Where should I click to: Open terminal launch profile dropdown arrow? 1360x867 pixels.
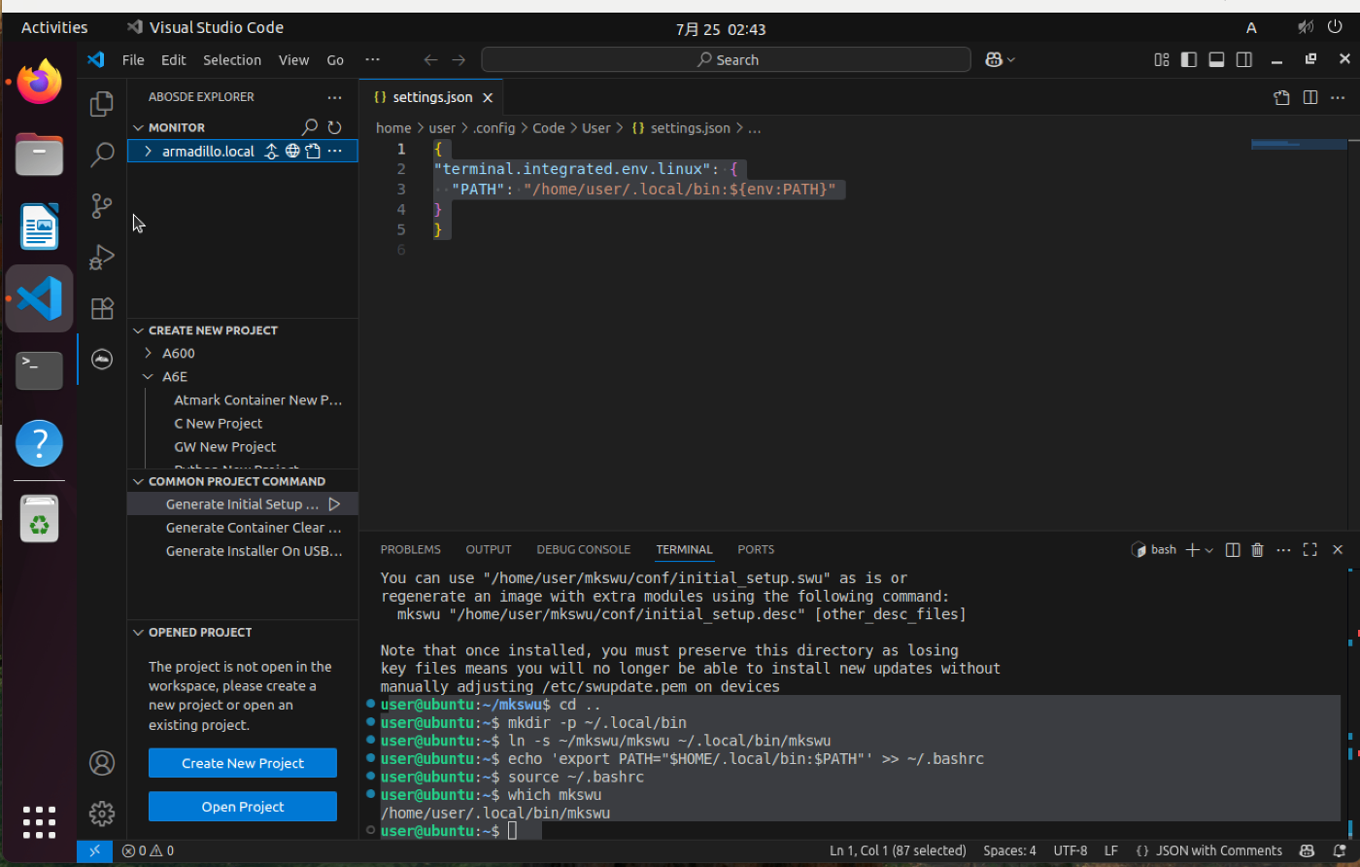1209,550
